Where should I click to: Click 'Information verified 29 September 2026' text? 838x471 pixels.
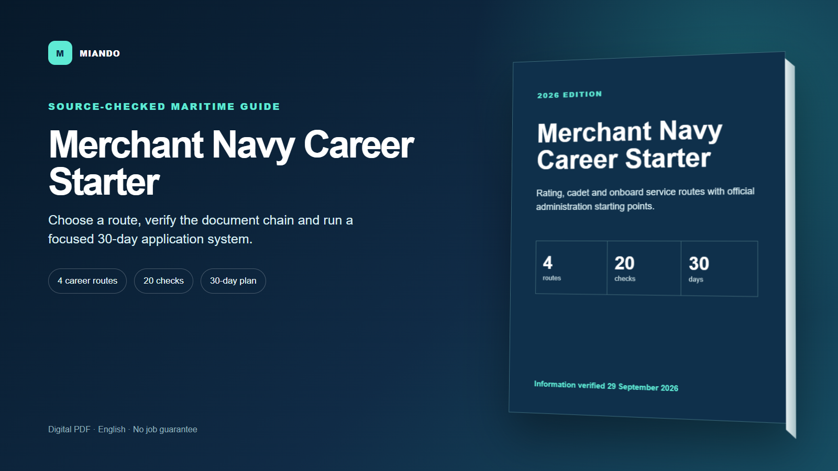(606, 386)
